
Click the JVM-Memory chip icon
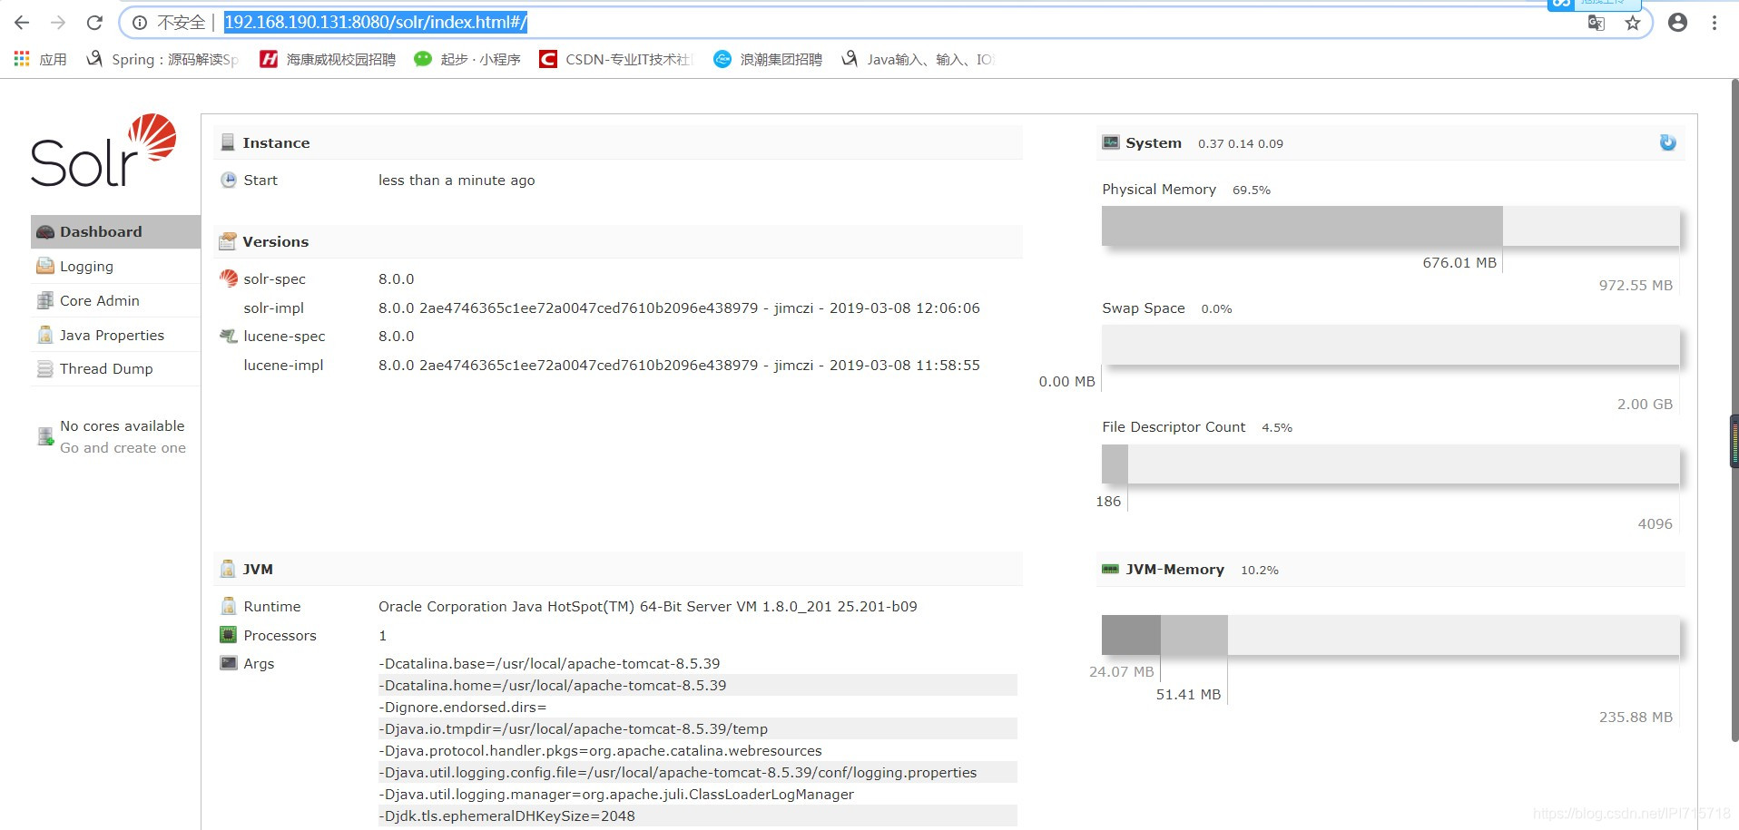[x=1111, y=569]
